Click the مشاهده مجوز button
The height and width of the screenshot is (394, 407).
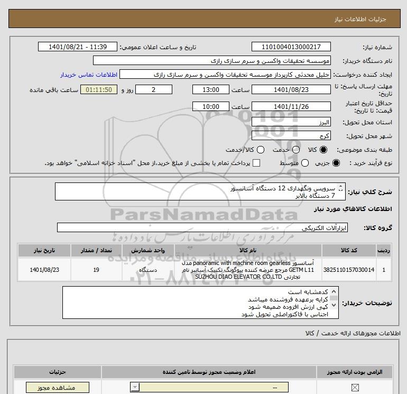pyautogui.click(x=58, y=388)
